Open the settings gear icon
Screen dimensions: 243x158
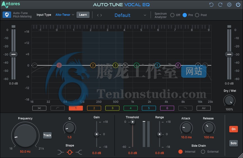229,5
